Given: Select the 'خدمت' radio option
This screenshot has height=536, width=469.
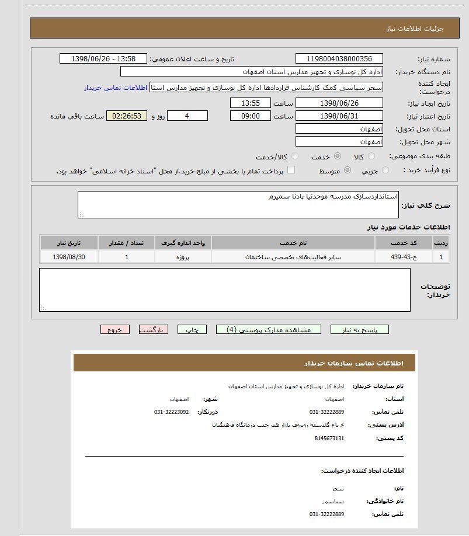Looking at the screenshot, I should (x=337, y=156).
